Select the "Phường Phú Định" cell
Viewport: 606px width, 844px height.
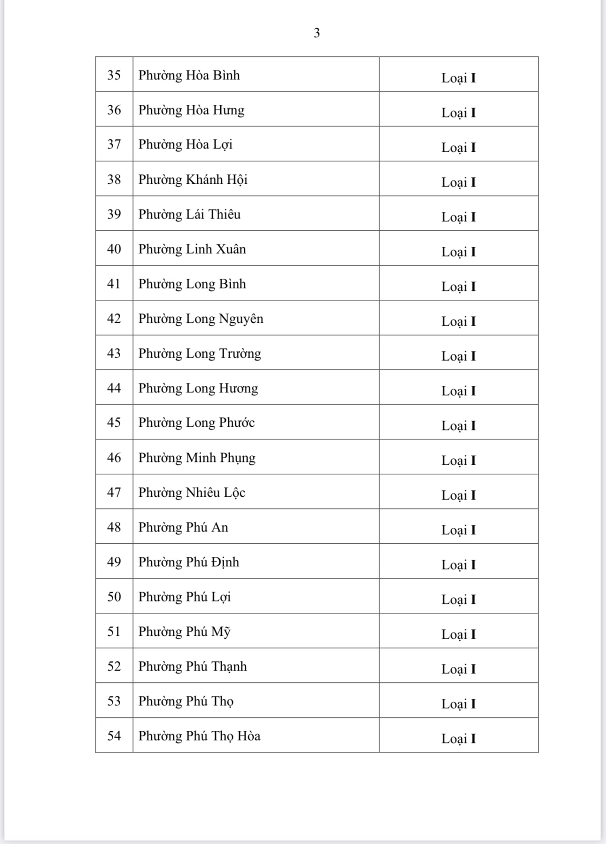coord(188,562)
